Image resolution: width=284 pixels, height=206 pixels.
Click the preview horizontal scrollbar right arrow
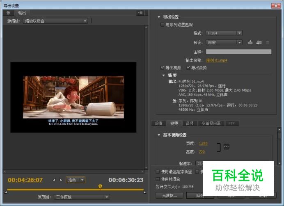point(142,172)
